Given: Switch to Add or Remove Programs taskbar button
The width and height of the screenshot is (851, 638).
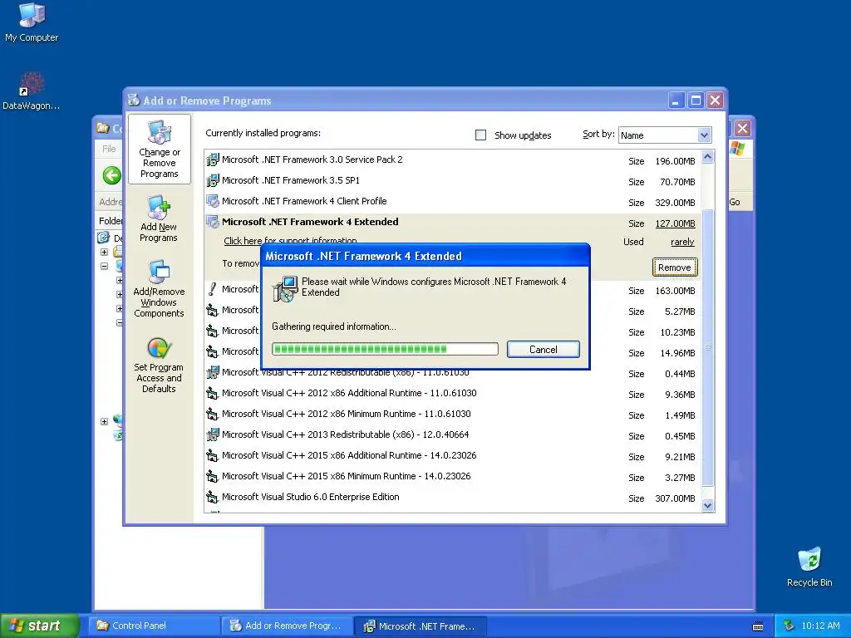Looking at the screenshot, I should point(287,626).
